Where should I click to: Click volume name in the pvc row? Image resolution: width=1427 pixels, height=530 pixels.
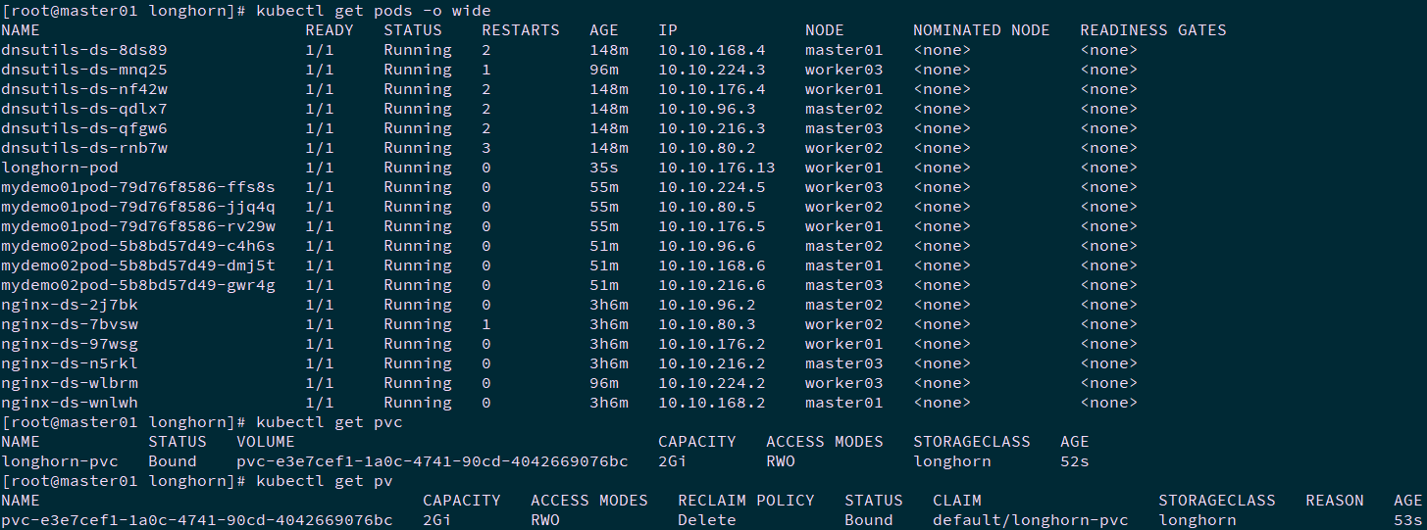click(433, 461)
